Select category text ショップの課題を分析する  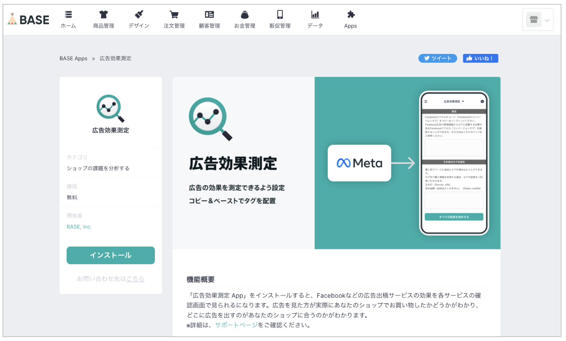point(98,168)
